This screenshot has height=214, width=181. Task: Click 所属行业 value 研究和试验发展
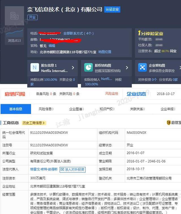pyautogui.click(x=41, y=153)
